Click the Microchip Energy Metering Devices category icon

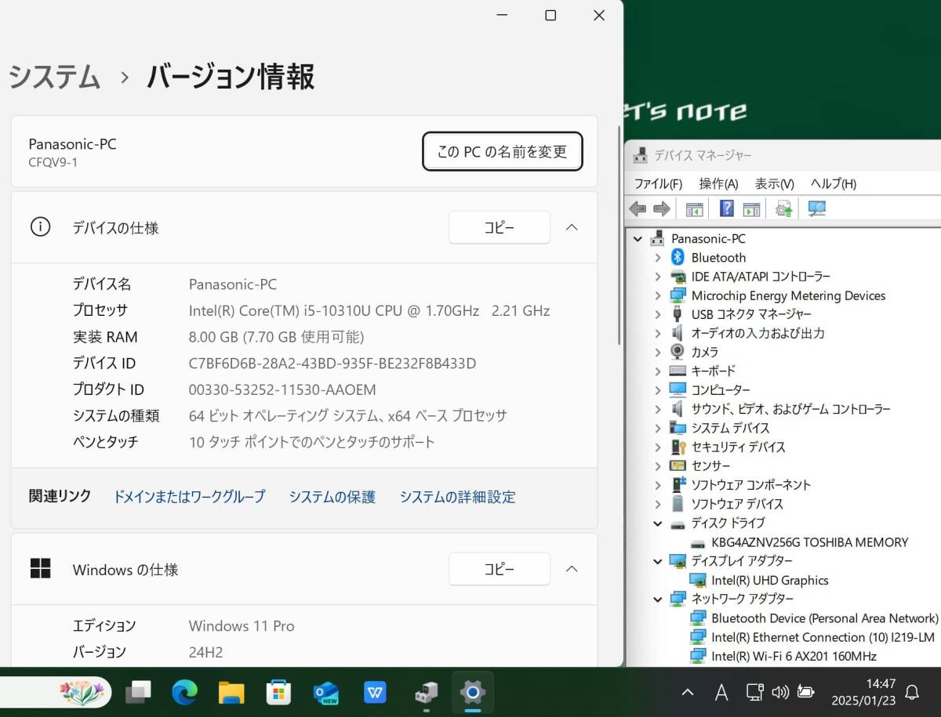pos(678,295)
